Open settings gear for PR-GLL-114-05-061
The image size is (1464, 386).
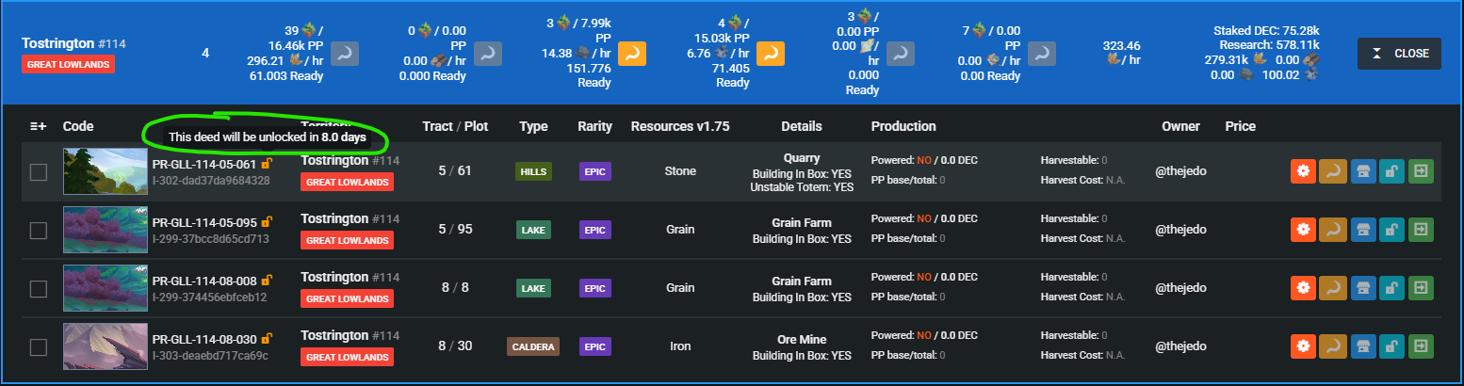[x=1304, y=171]
